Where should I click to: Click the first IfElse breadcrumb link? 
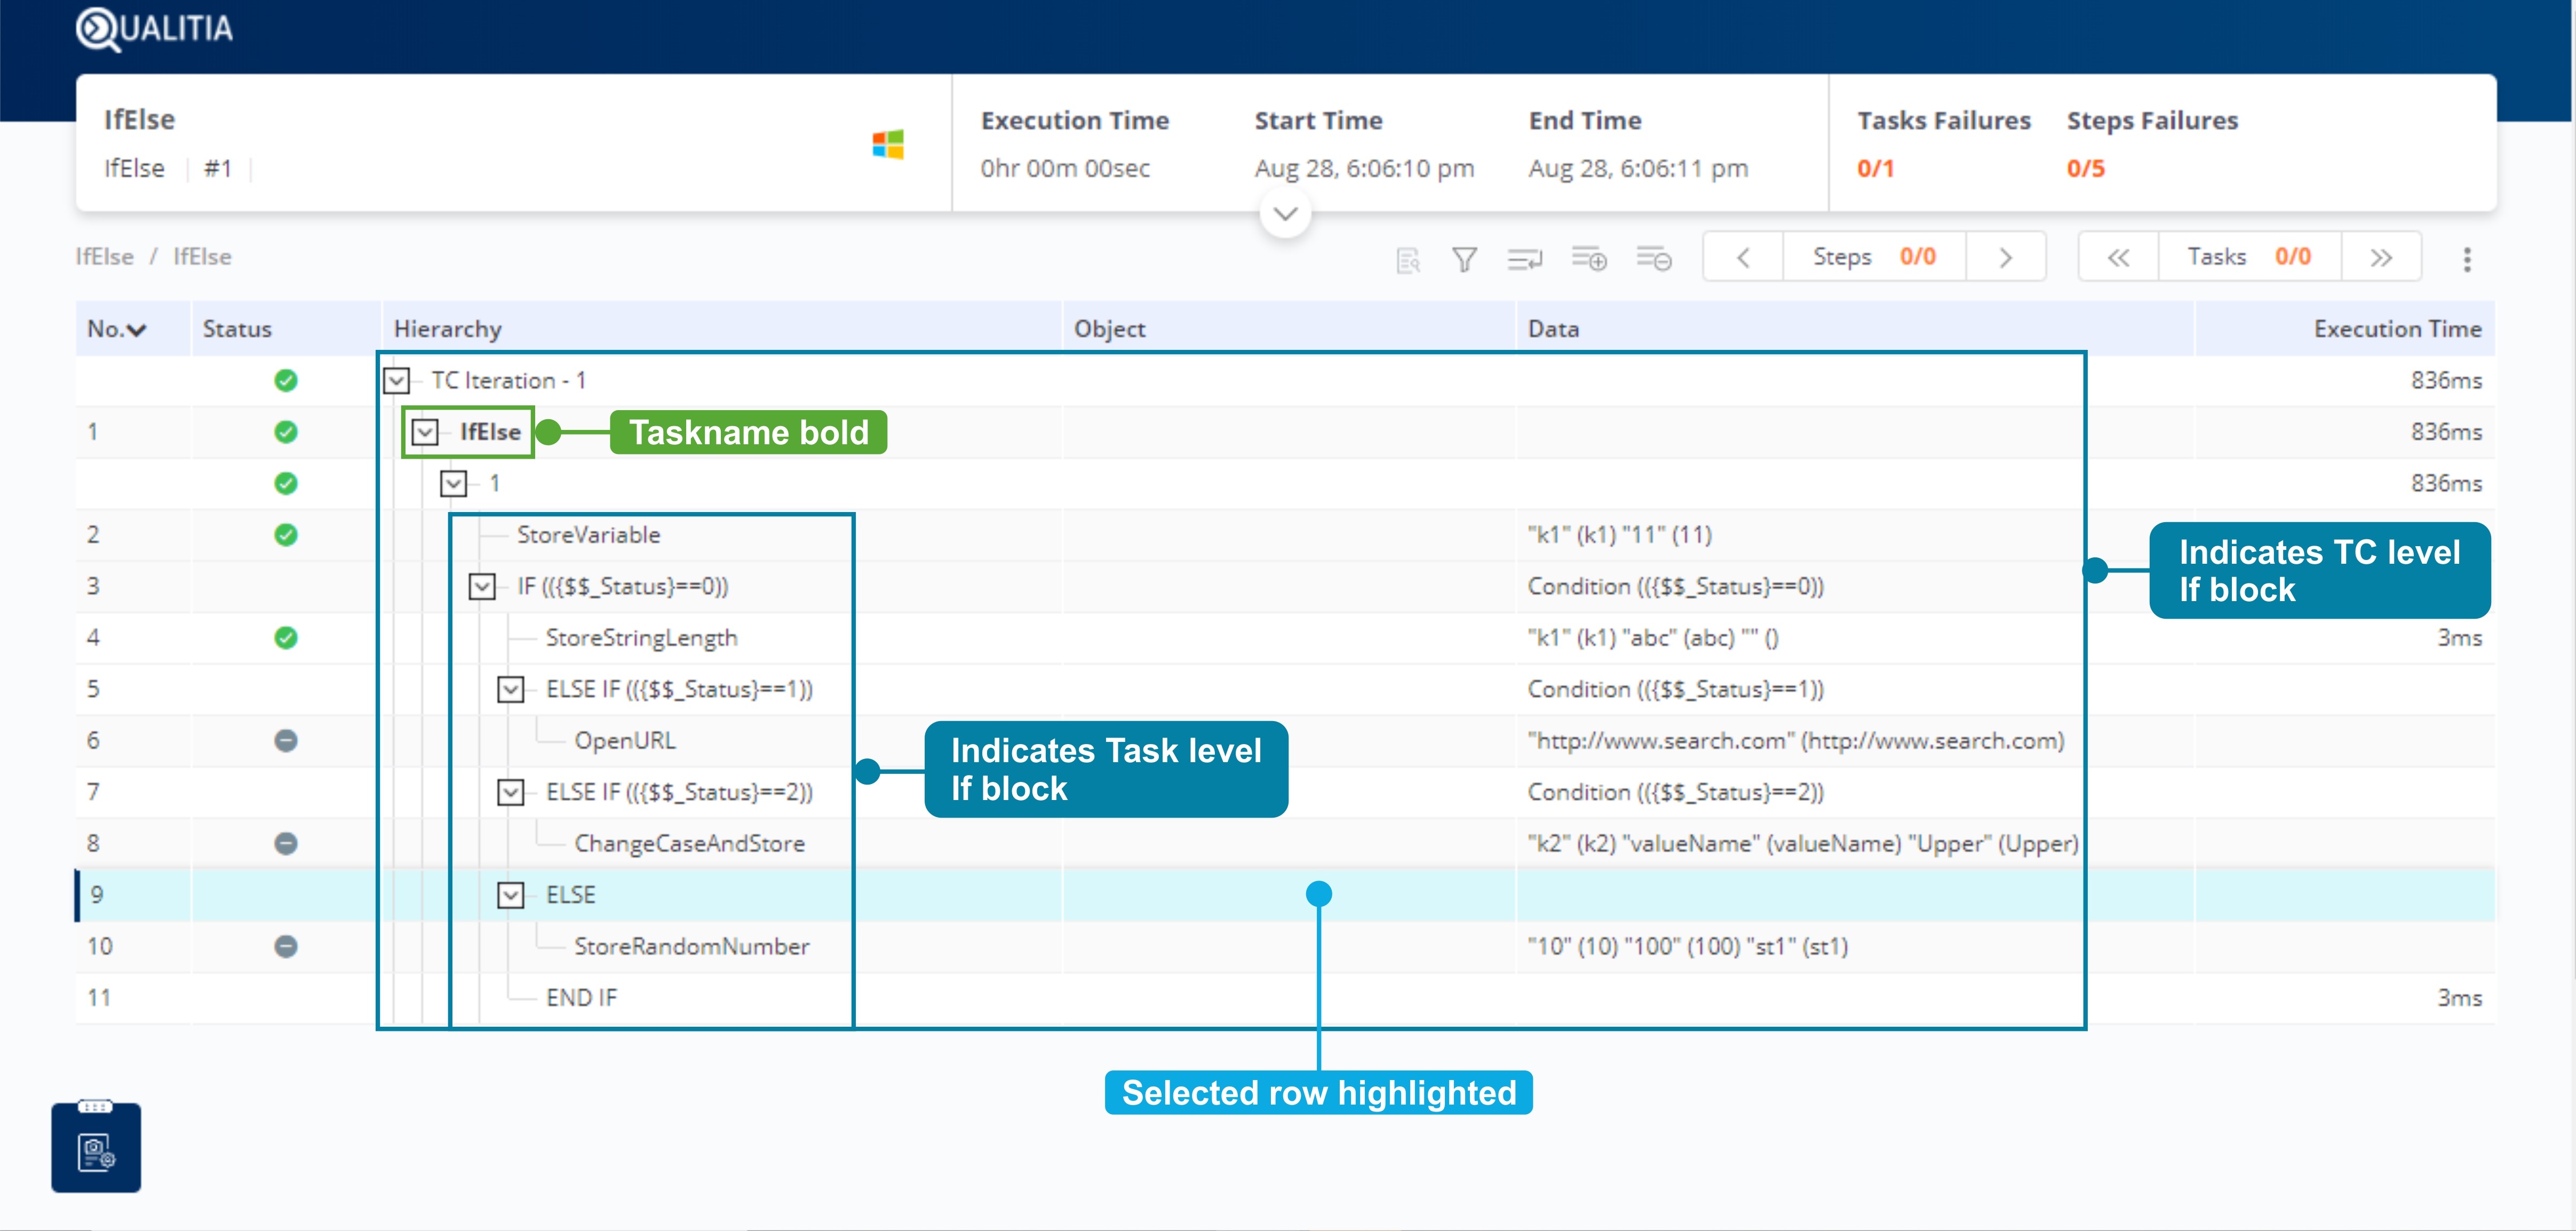coord(104,256)
